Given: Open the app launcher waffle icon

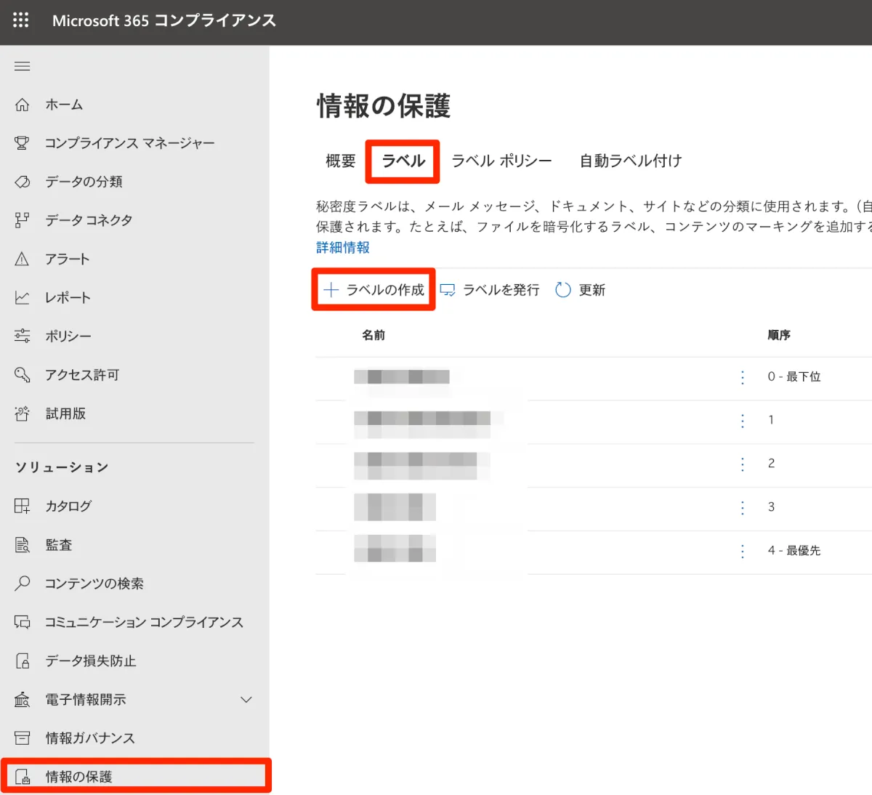Looking at the screenshot, I should (x=21, y=20).
